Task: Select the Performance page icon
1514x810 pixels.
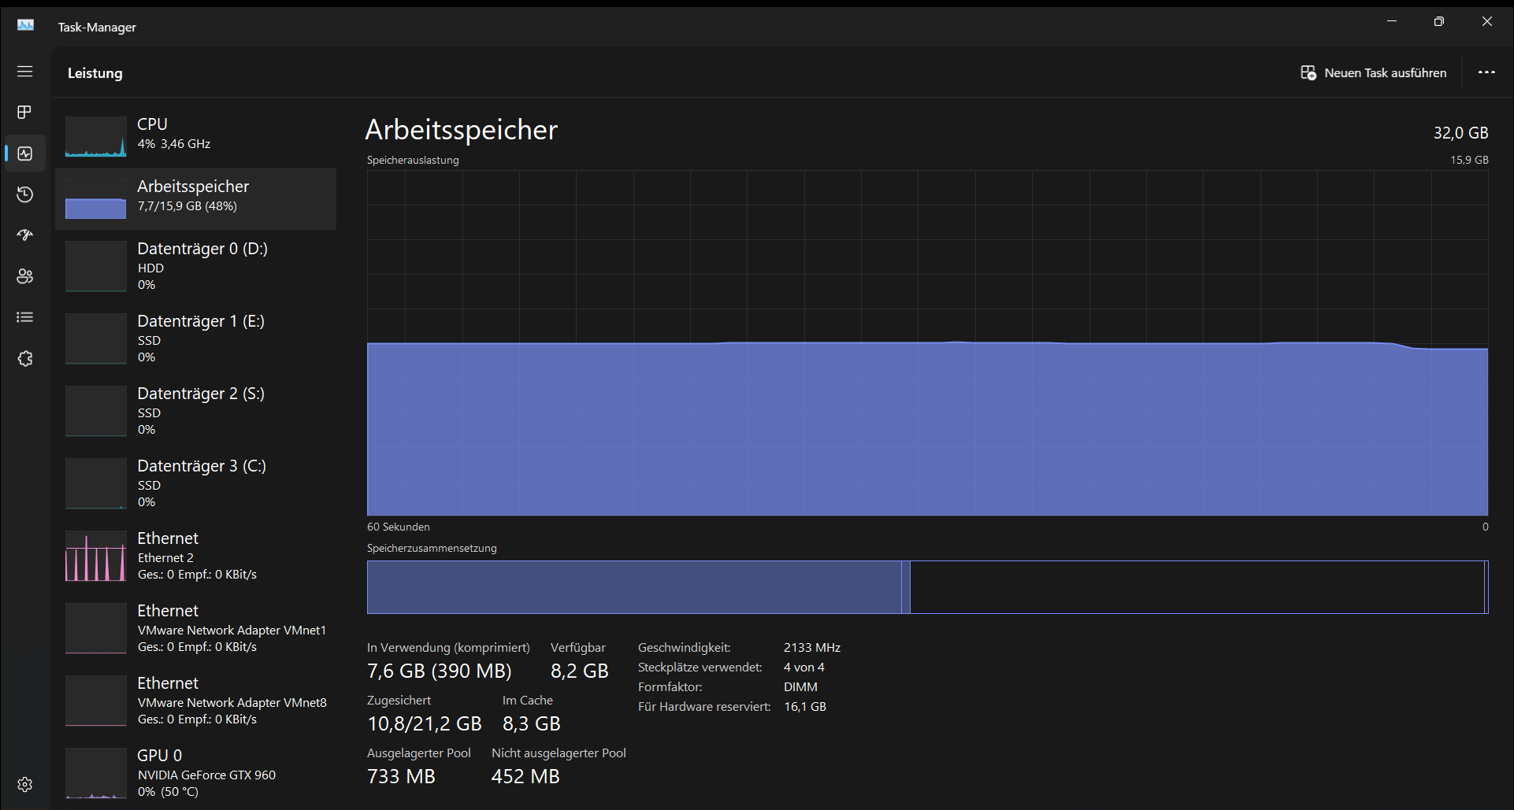Action: 25,153
